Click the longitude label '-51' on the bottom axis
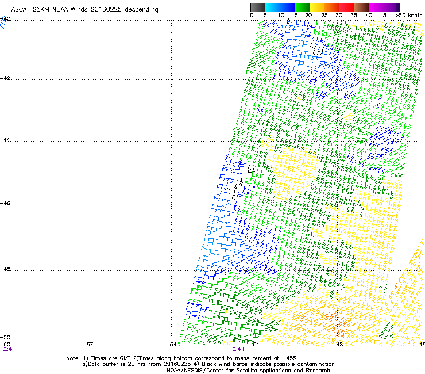The image size is (425, 374). [x=254, y=345]
